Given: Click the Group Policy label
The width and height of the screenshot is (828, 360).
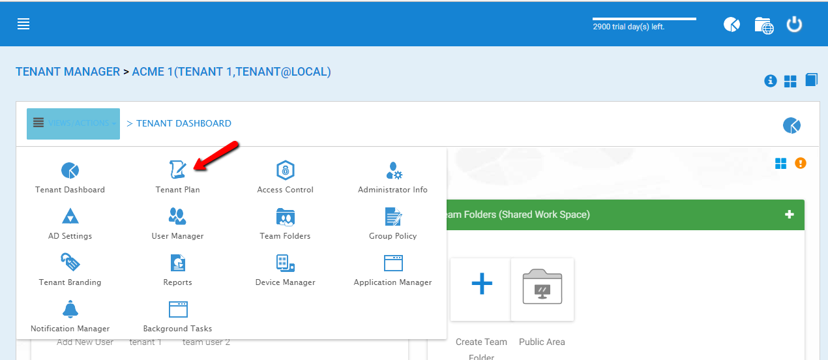Looking at the screenshot, I should pyautogui.click(x=393, y=236).
